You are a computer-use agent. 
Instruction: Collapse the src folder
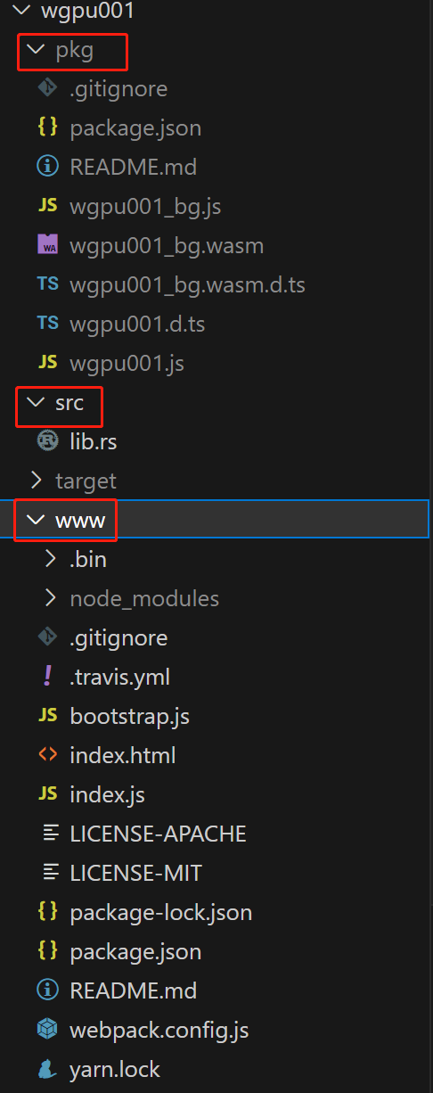[37, 403]
